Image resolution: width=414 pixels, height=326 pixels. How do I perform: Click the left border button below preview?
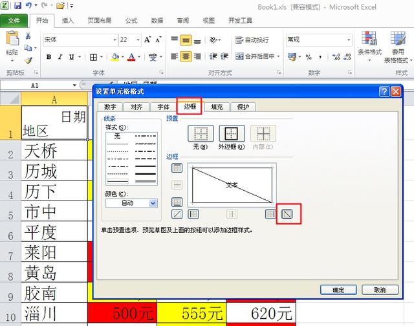click(193, 214)
